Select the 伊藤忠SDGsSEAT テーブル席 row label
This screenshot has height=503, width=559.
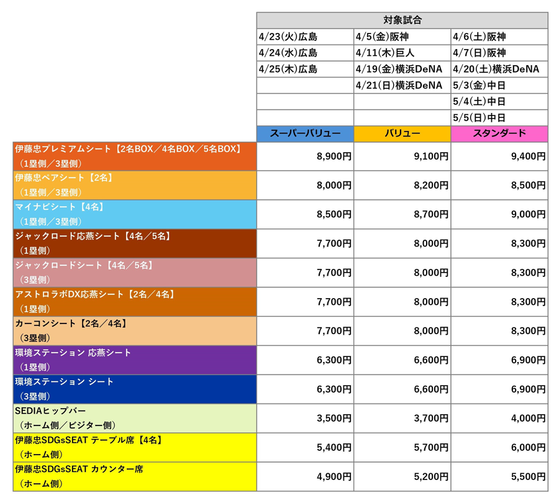tap(135, 447)
